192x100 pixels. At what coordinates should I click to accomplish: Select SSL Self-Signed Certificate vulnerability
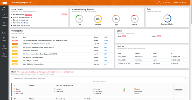[31, 61]
